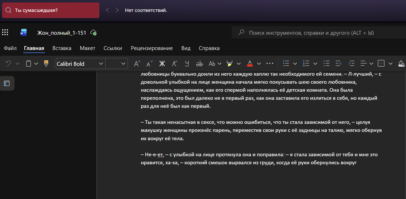Decrease font size with the shrink icon
This screenshot has height=199, width=406.
pos(150,63)
